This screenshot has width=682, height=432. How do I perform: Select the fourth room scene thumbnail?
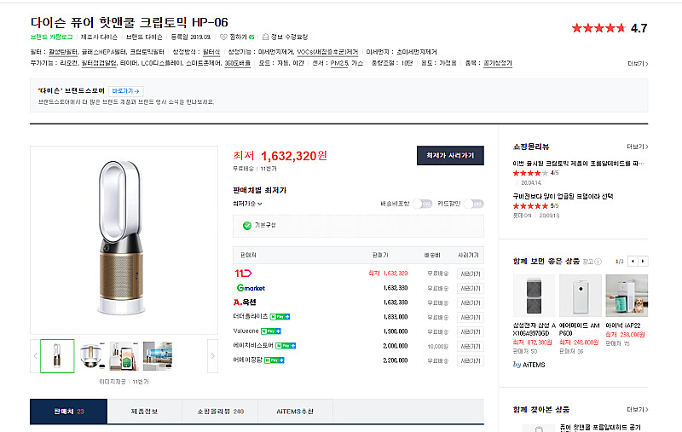(x=158, y=356)
